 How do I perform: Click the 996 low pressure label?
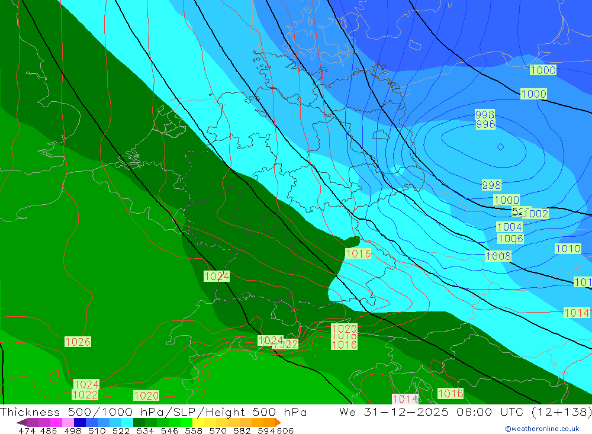(x=485, y=124)
